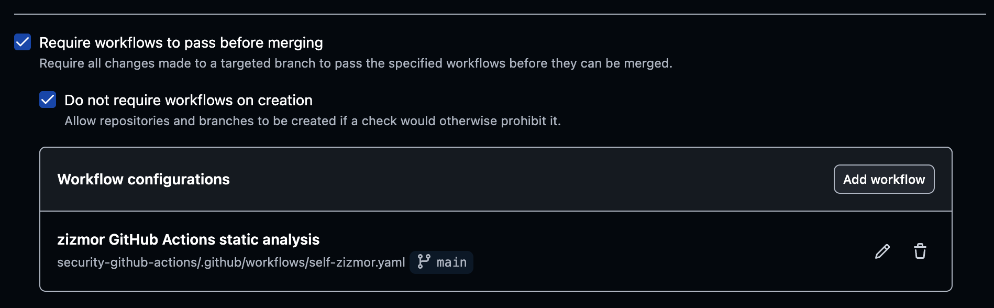Click security-github-actions repository name in the path
Image resolution: width=994 pixels, height=308 pixels.
pyautogui.click(x=127, y=262)
